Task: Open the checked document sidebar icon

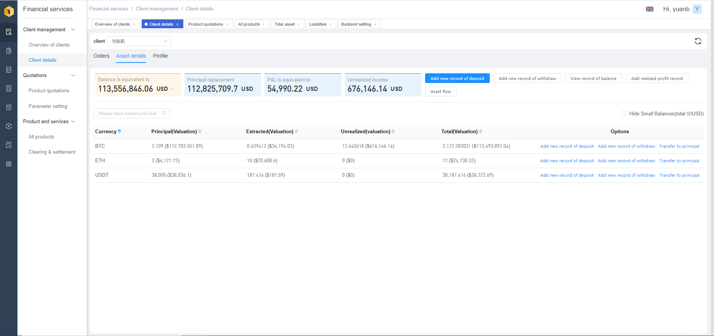Action: coord(9,89)
